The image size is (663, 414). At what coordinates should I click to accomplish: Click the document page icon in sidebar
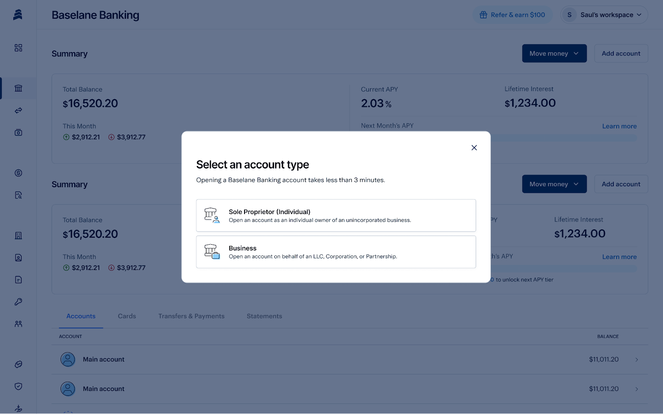coord(18,280)
